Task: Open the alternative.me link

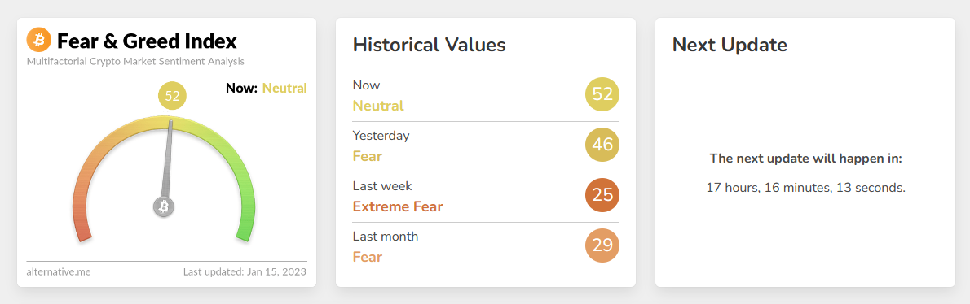Action: tap(58, 271)
